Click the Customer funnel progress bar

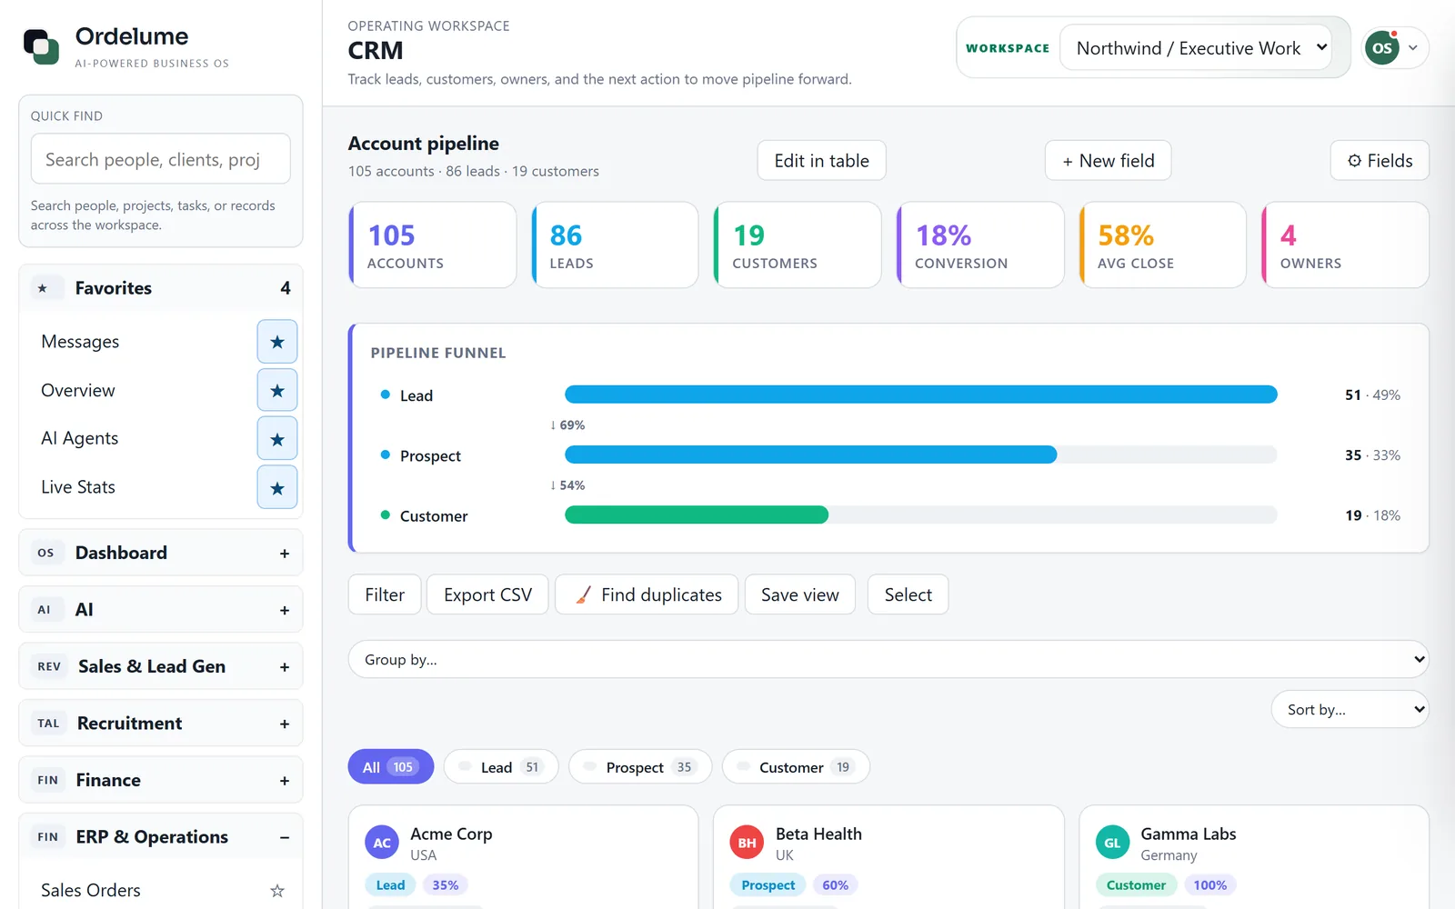coord(920,515)
